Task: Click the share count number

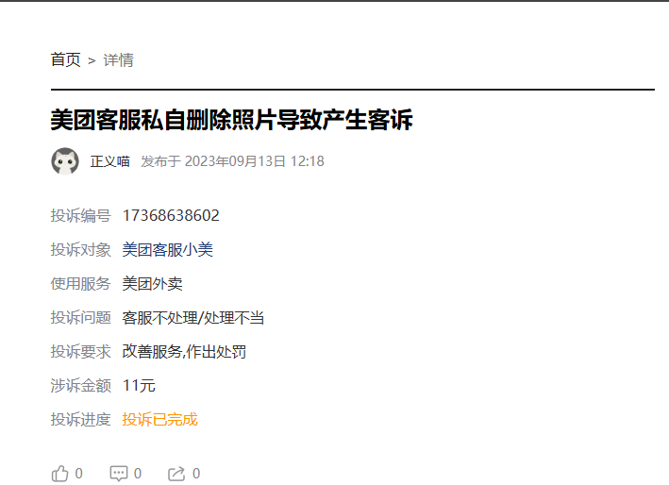Action: pyautogui.click(x=196, y=474)
